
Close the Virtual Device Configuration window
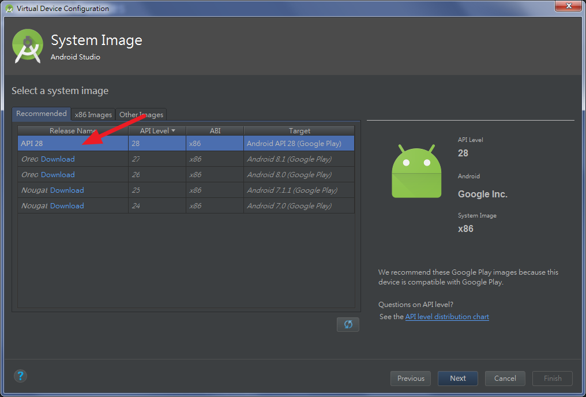click(x=569, y=6)
